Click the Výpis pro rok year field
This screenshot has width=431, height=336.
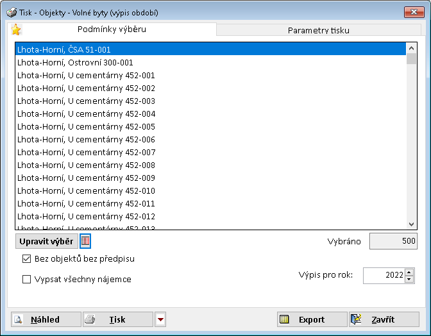click(x=383, y=275)
